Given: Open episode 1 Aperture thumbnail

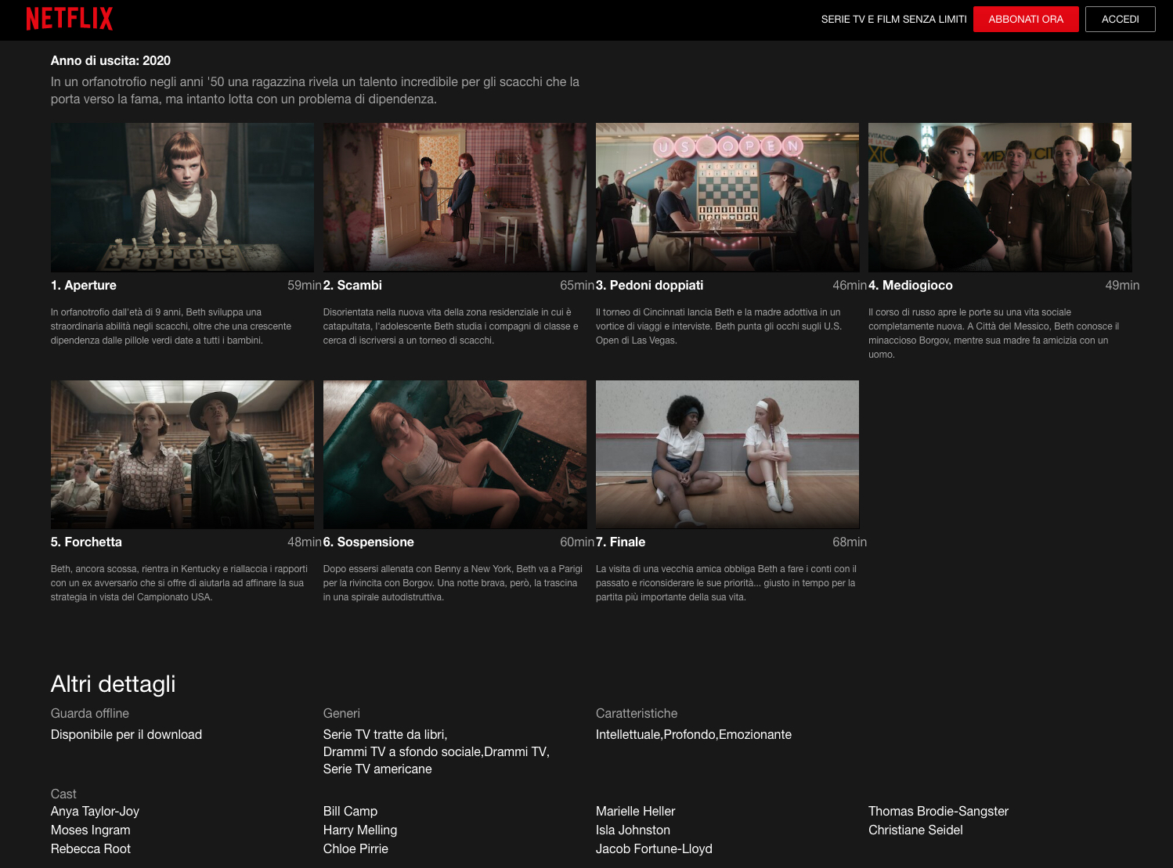Looking at the screenshot, I should (182, 197).
